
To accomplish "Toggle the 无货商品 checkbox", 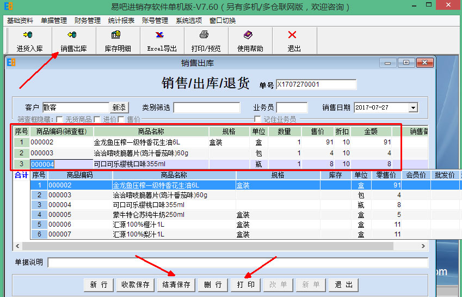I will [x=59, y=119].
